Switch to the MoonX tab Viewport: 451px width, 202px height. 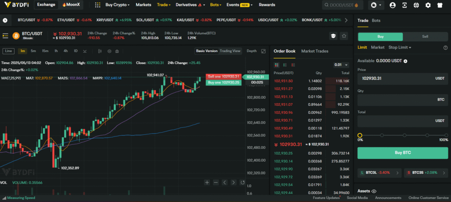tap(71, 4)
